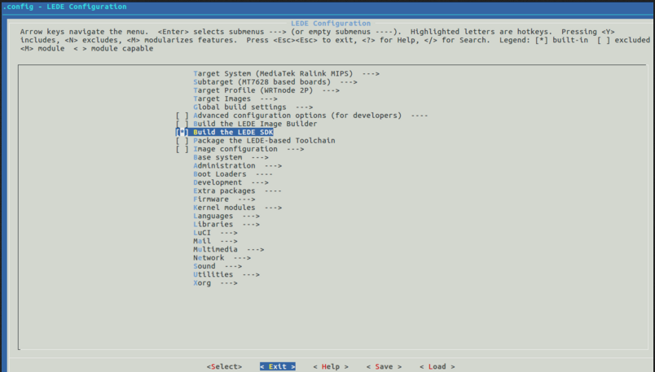This screenshot has height=372, width=655.
Task: Click the highlighted Build the LEDE SDK label
Action: point(233,133)
